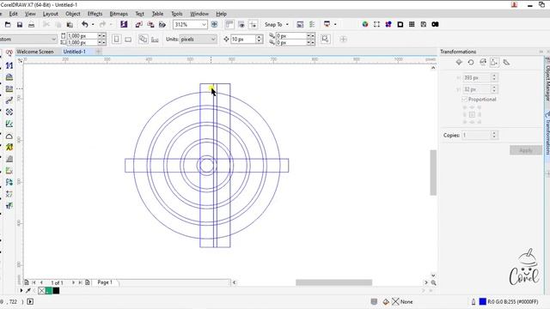Select the Position transformation icon

point(459,63)
